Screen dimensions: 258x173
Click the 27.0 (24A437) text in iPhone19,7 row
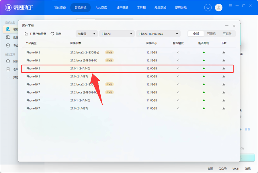pos(79,108)
